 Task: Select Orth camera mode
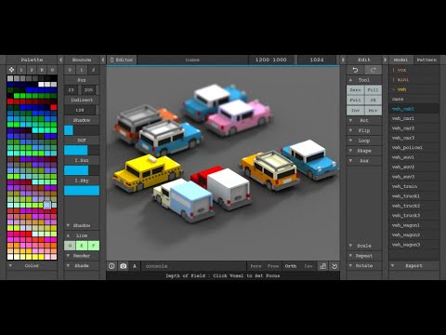pos(291,266)
